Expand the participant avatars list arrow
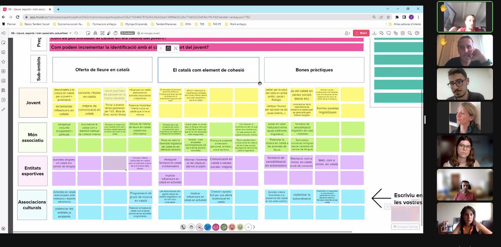The width and height of the screenshot is (501, 247). click(254, 227)
